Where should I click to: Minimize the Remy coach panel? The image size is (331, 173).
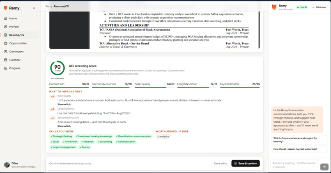(319, 7)
